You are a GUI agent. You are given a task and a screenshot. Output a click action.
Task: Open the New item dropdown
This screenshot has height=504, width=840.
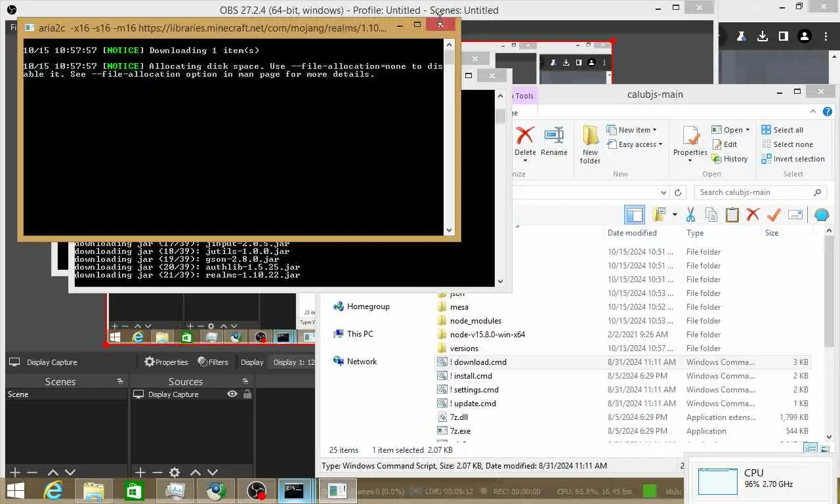(631, 130)
